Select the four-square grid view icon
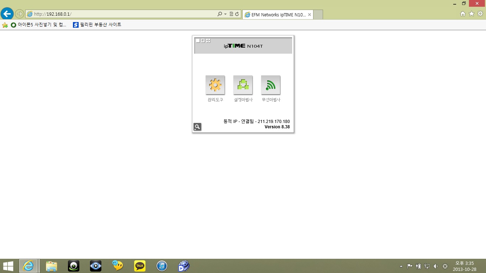The height and width of the screenshot is (273, 486). coord(208,41)
